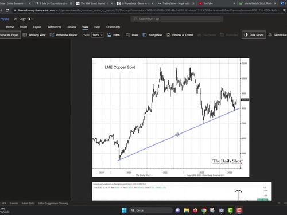Screen dimensions: 287x215
Task: Close the Wall Street Journal tab
Action: point(112,3)
